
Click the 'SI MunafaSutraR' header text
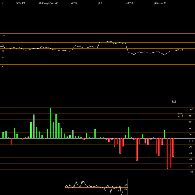[x=48, y=3]
